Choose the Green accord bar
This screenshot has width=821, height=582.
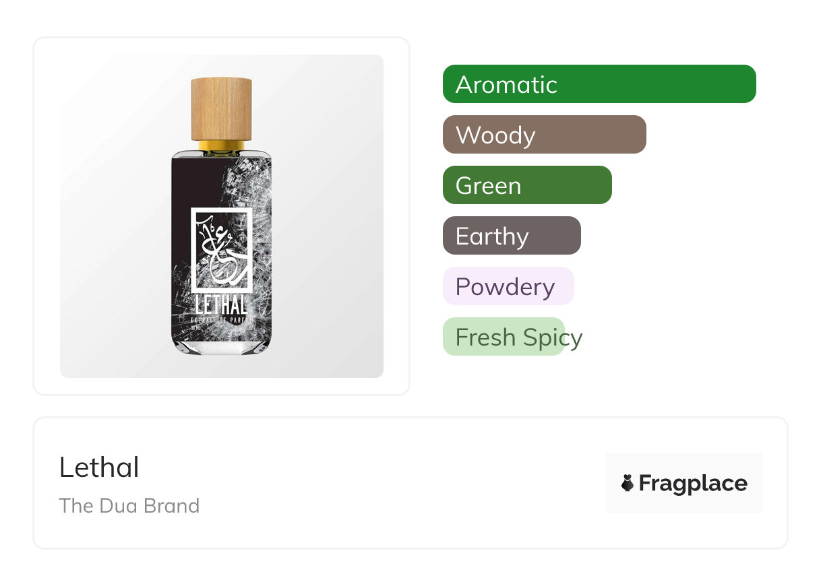[527, 185]
